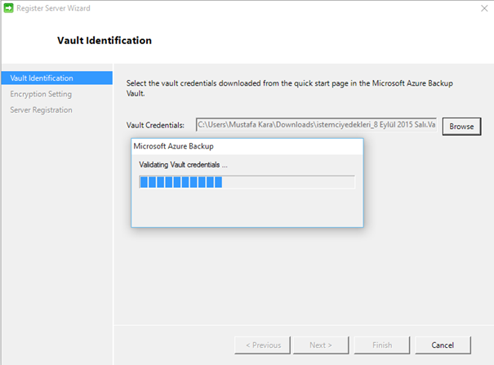Select the Encryption Setting step
The height and width of the screenshot is (365, 494).
[41, 94]
